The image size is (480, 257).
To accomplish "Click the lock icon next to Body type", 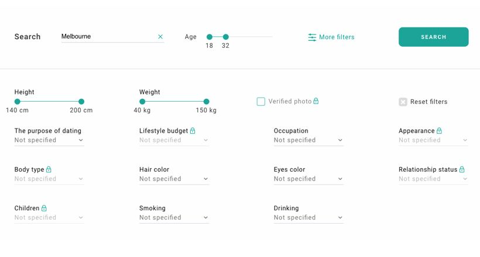I will (49, 169).
